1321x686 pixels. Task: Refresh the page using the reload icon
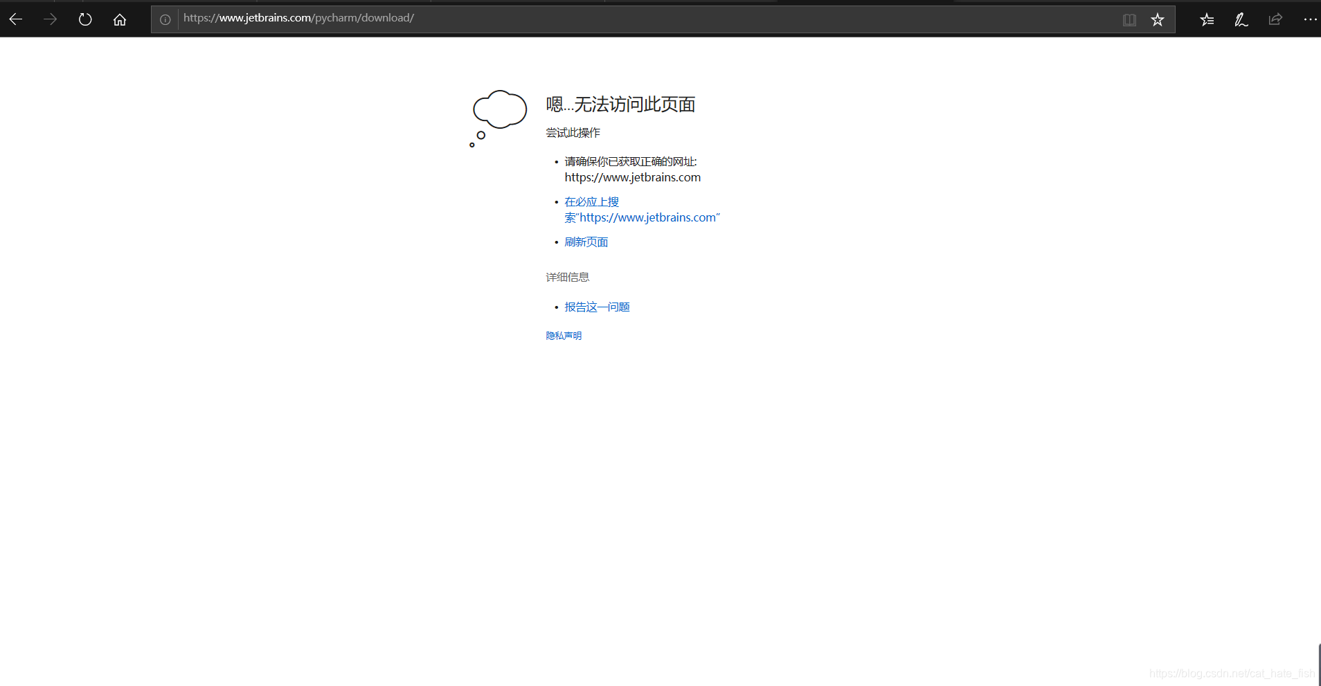point(84,19)
